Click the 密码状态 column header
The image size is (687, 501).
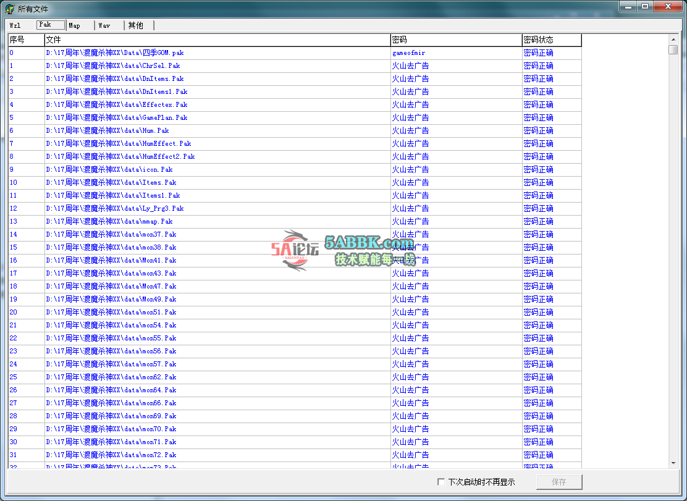(x=552, y=40)
